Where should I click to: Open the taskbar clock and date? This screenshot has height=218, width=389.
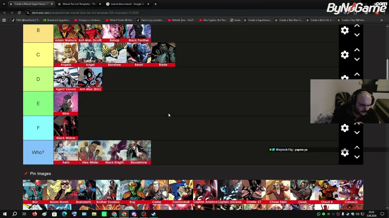coord(371,214)
